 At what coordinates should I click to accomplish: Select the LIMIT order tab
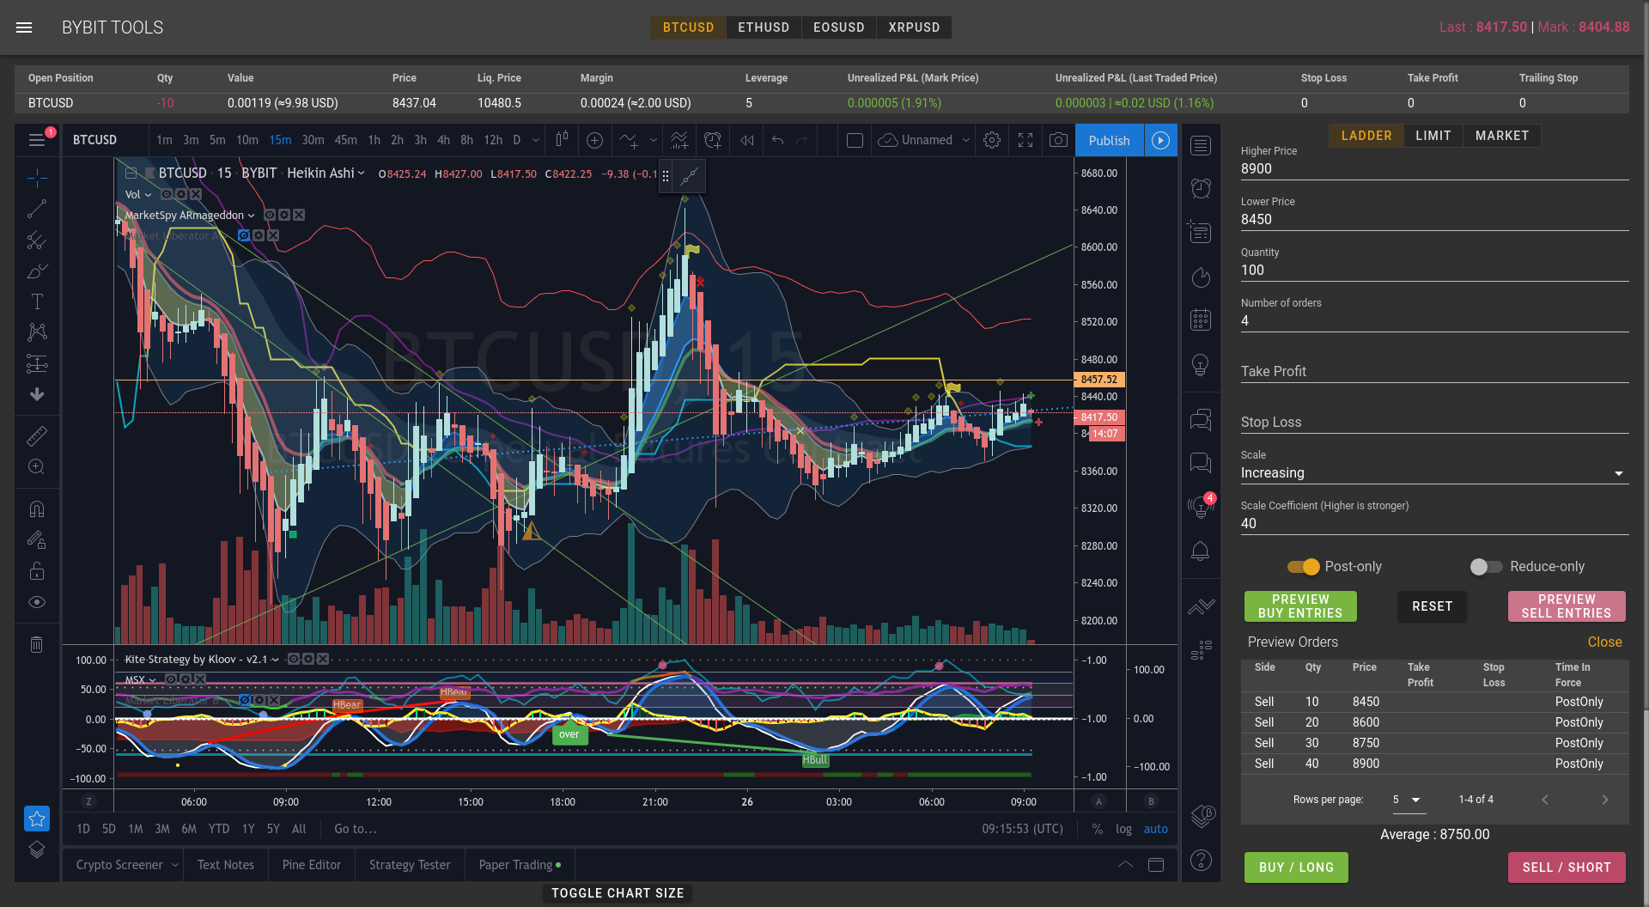tap(1433, 136)
